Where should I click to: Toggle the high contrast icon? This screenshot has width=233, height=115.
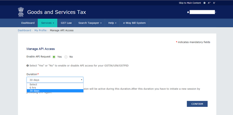(204, 3)
